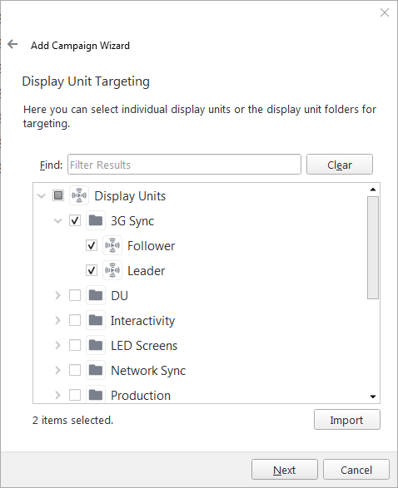Click the Follower display unit icon

pos(112,245)
